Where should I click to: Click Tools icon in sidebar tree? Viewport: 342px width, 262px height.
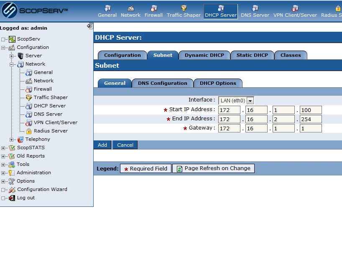12,165
